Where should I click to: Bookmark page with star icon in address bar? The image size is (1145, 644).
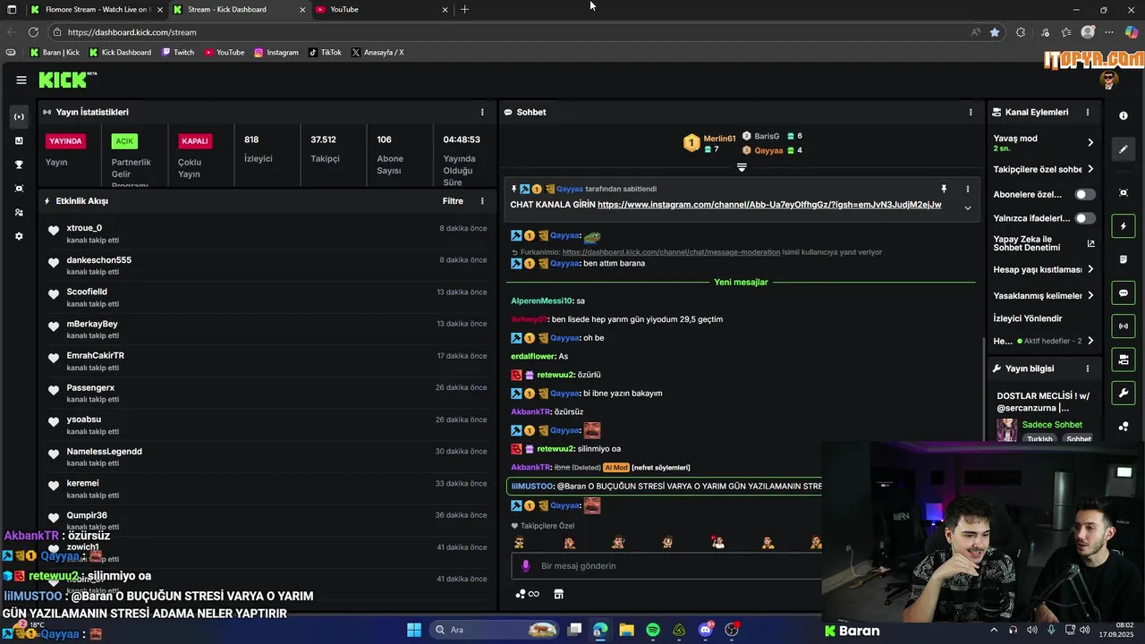[995, 32]
